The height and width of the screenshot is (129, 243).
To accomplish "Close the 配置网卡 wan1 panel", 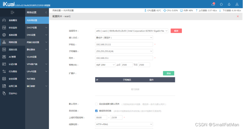I will click(x=238, y=16).
